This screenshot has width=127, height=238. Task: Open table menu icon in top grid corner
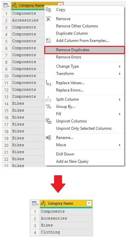6,6
